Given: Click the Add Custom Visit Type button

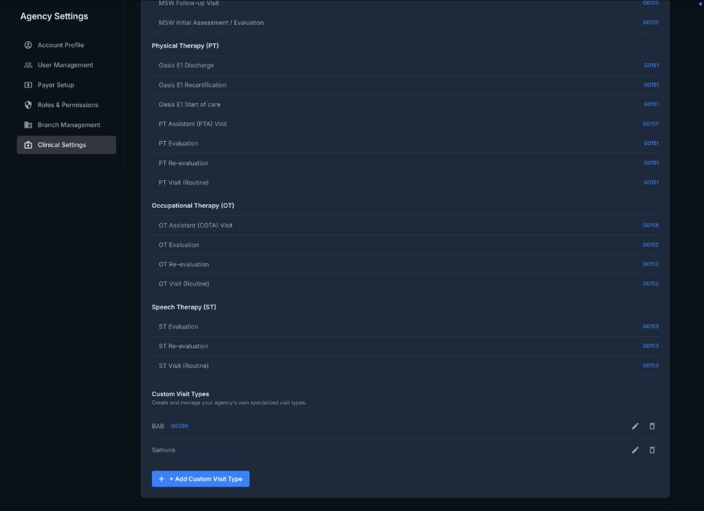Looking at the screenshot, I should click(200, 479).
